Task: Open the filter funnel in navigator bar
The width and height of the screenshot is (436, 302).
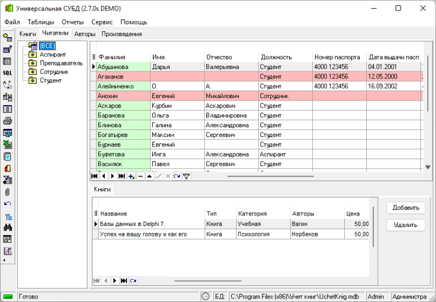Action: click(x=186, y=176)
